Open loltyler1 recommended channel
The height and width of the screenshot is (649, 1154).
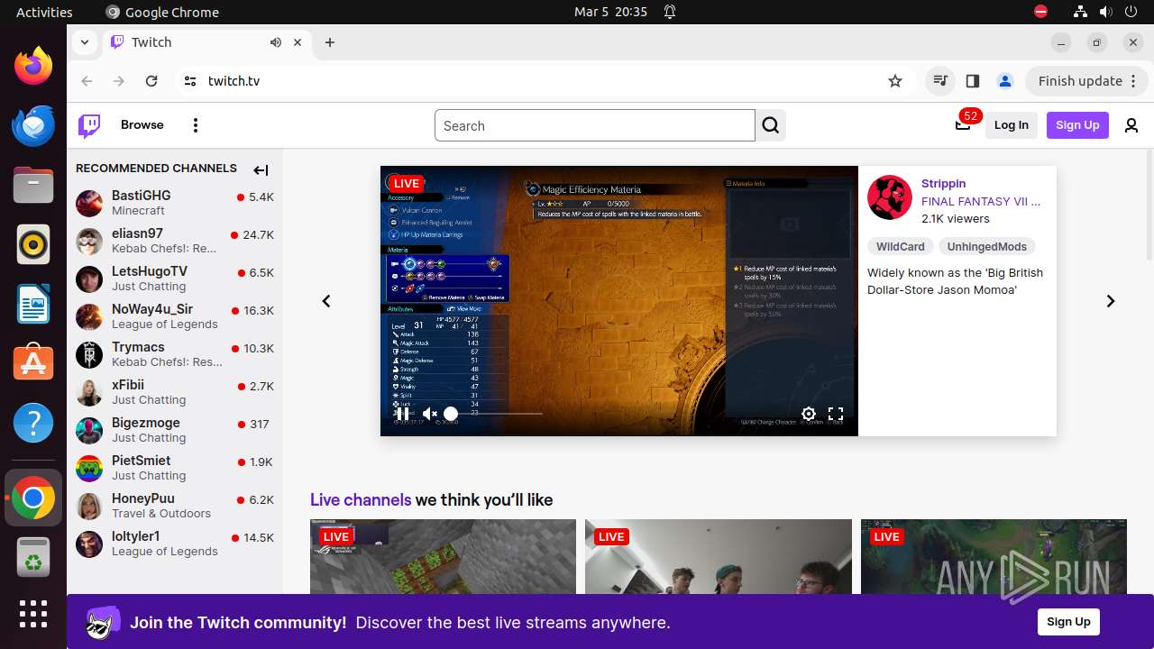[175, 544]
